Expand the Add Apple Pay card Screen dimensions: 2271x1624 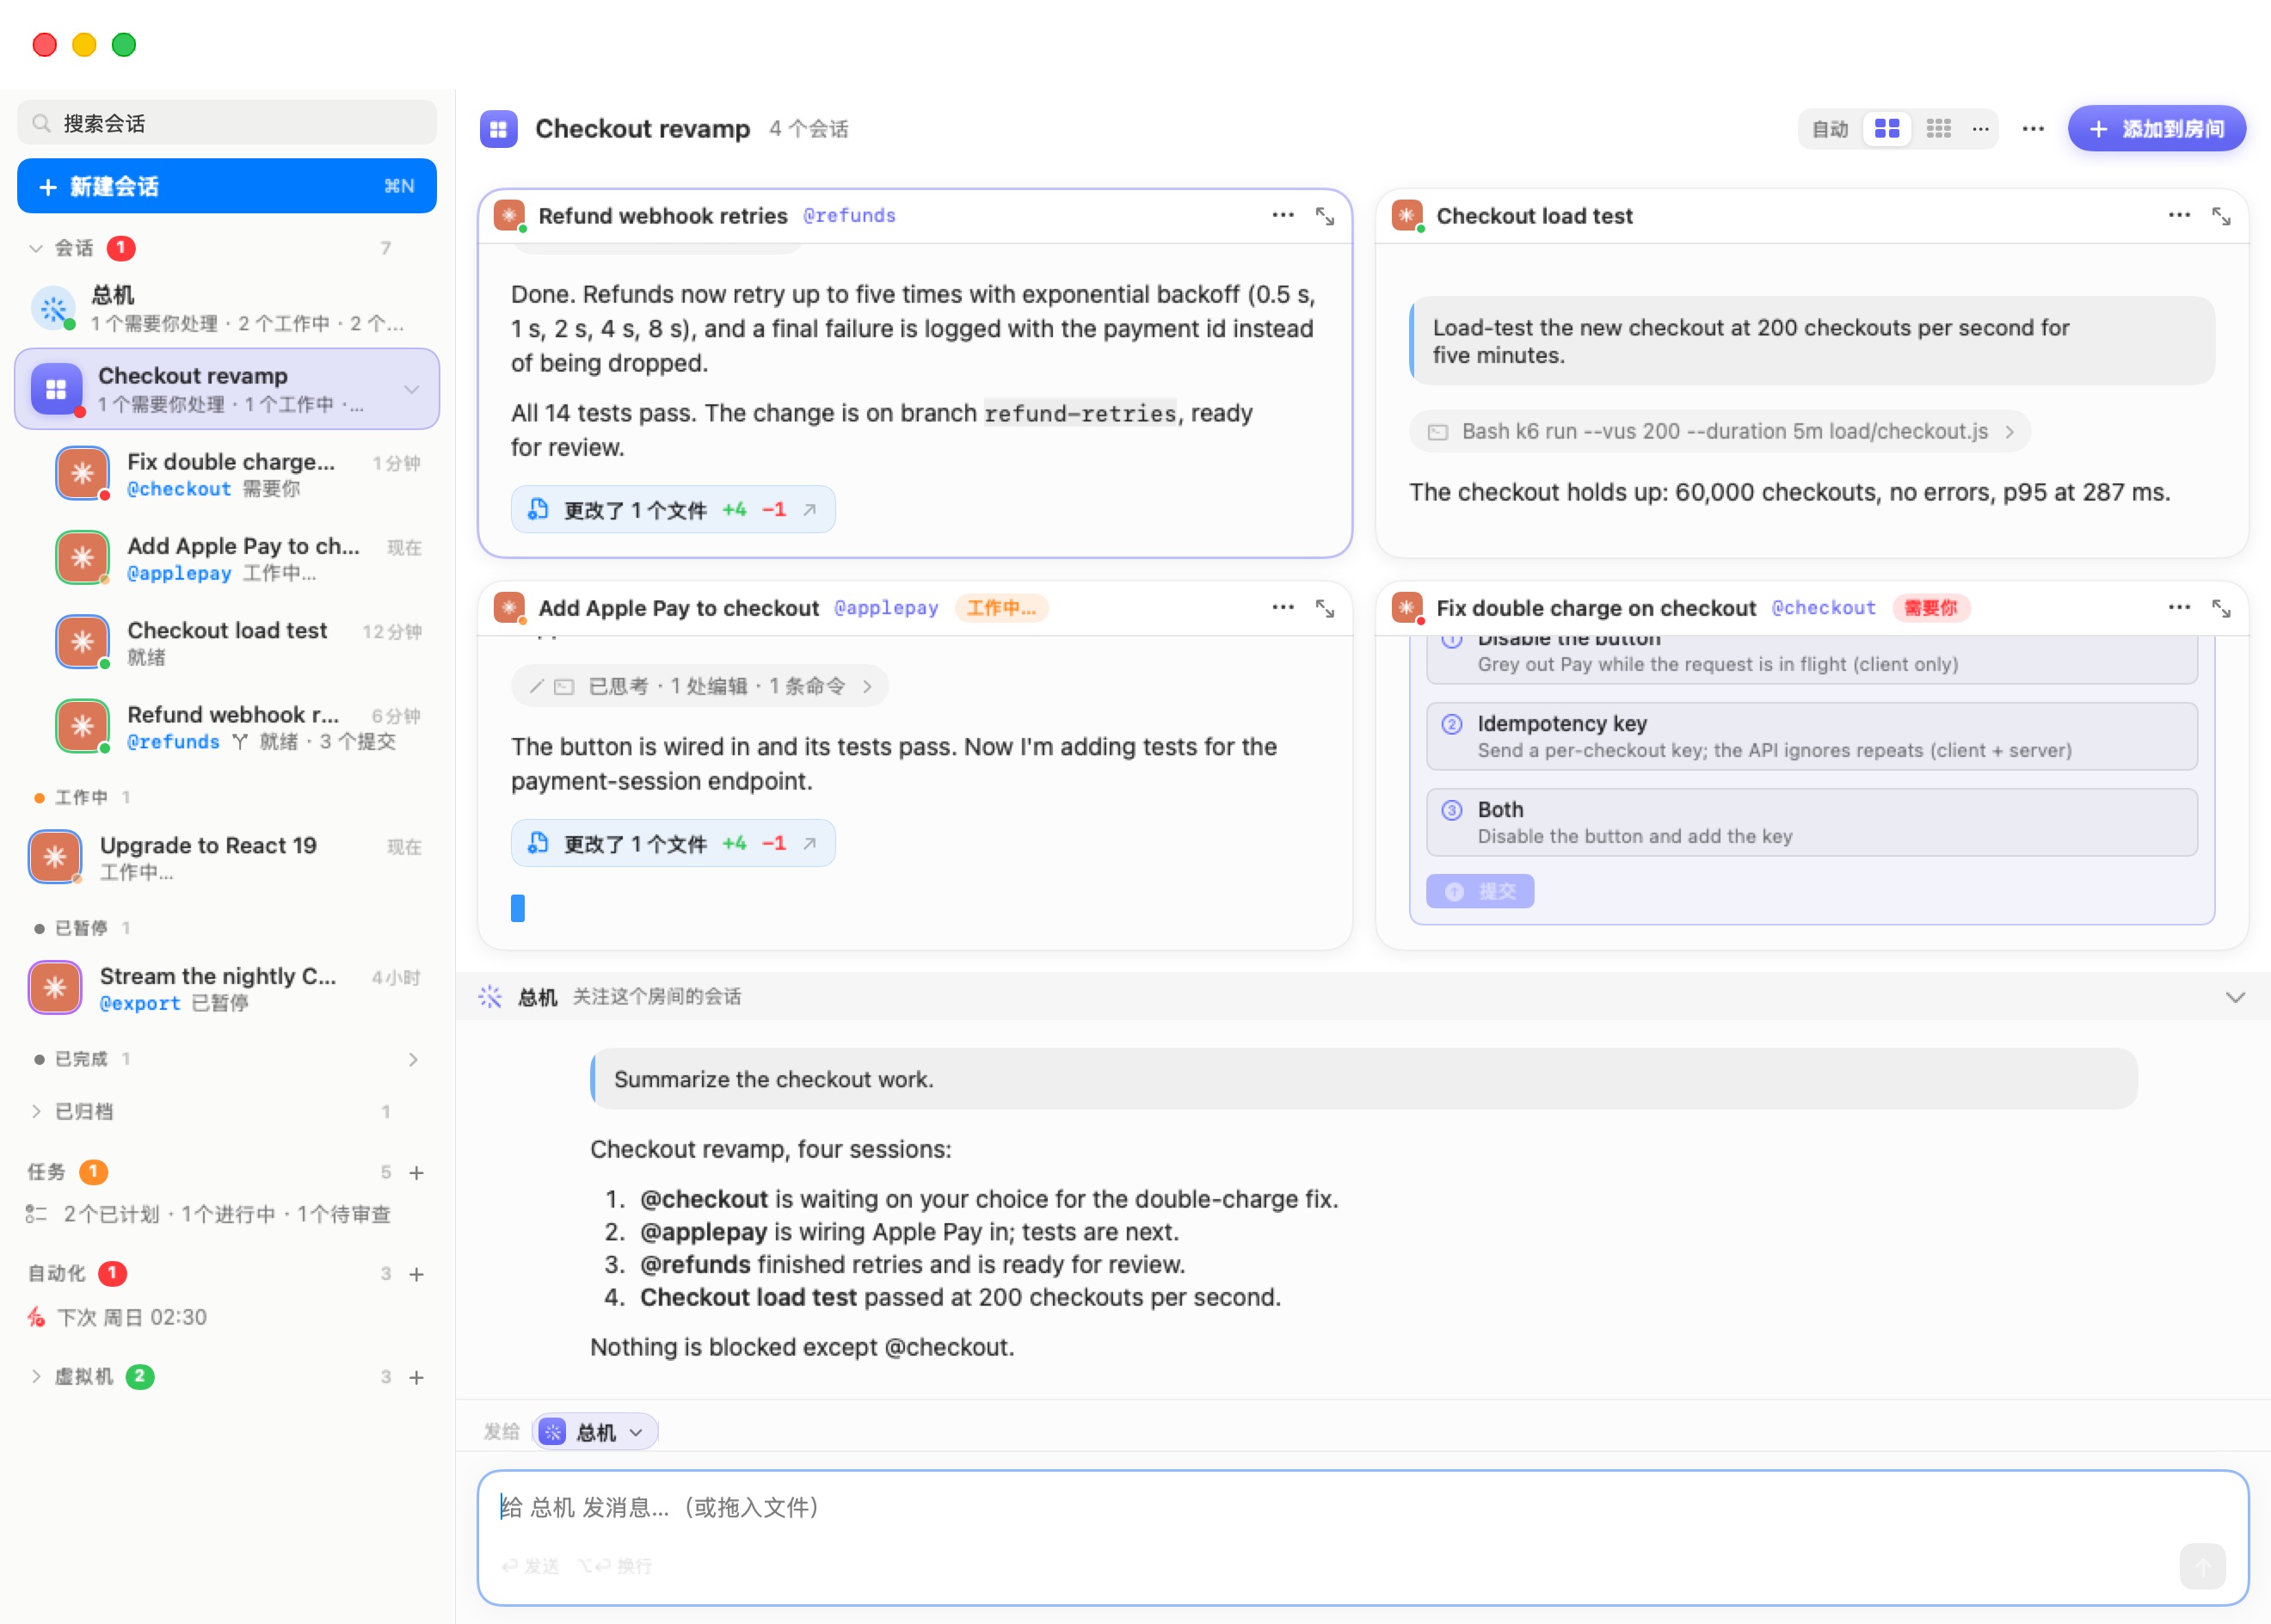[x=1324, y=608]
